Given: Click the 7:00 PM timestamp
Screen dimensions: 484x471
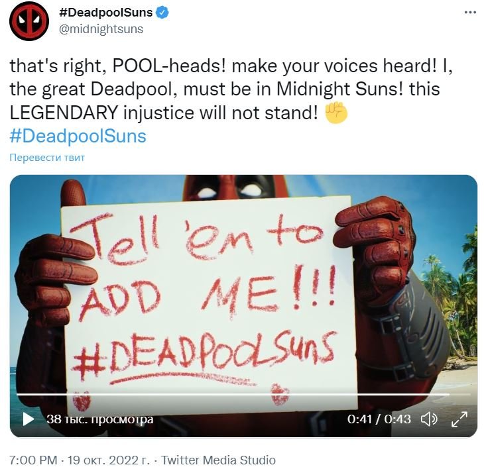Looking at the screenshot, I should [x=33, y=460].
